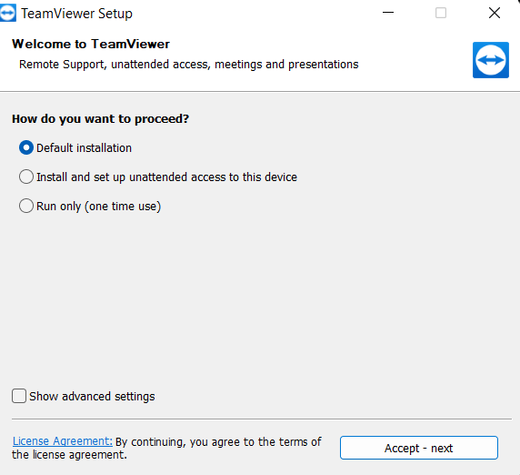Select the Run only radio circle
The width and height of the screenshot is (520, 475).
point(26,206)
